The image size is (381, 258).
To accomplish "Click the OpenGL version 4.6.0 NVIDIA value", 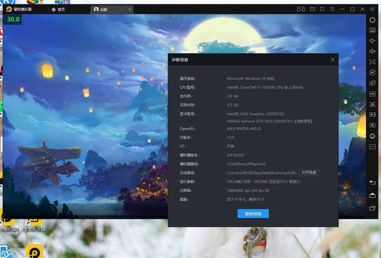I will pos(244,128).
